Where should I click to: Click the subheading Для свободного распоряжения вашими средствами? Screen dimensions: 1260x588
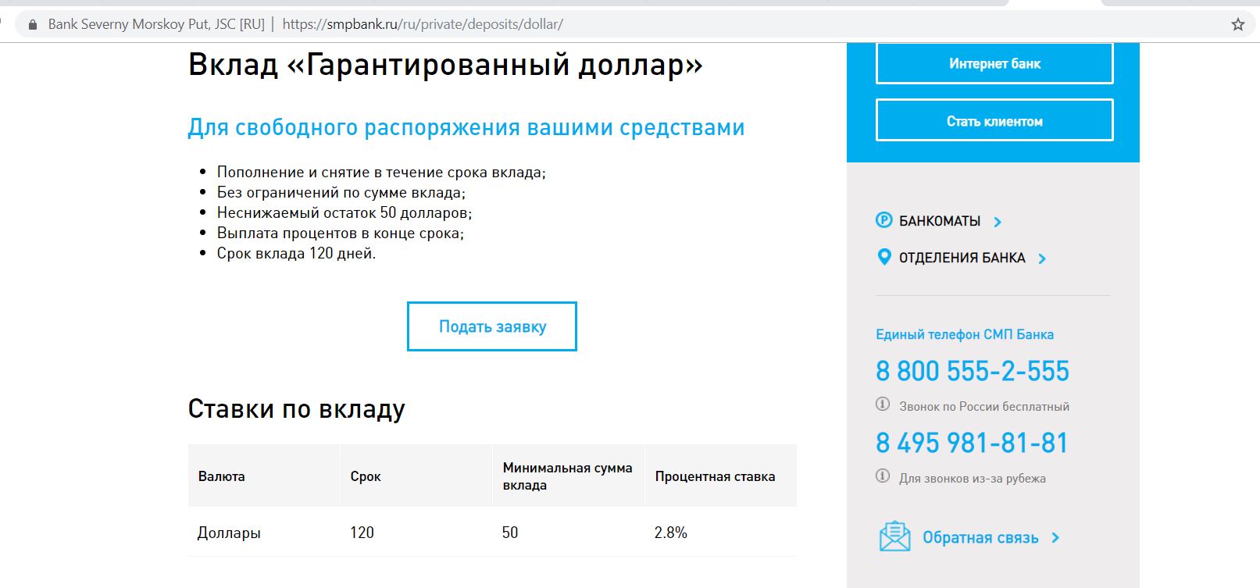point(466,127)
